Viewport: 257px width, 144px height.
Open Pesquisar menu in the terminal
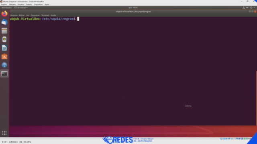(x=35, y=15)
